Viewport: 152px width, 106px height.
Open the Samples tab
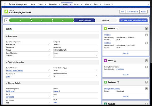[x=65, y=4]
